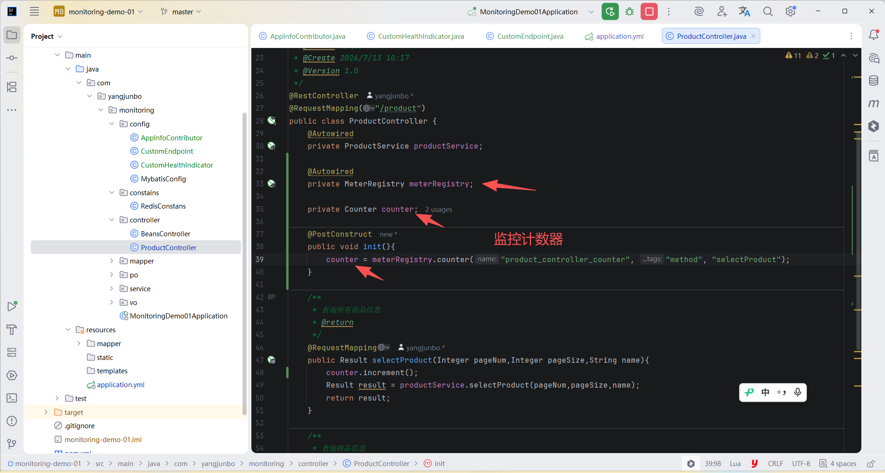The image size is (885, 473).
Task: Click the Translate icon in toolbar
Action: click(x=745, y=12)
